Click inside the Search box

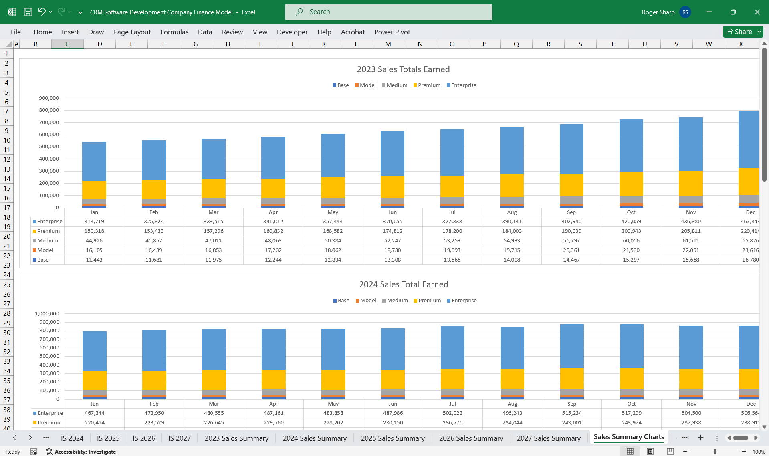click(388, 12)
